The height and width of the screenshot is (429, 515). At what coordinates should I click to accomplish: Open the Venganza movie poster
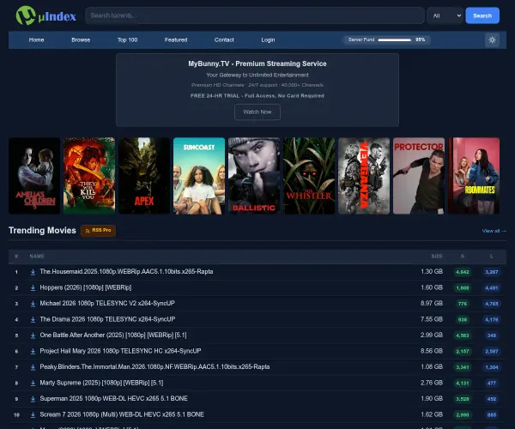(364, 176)
